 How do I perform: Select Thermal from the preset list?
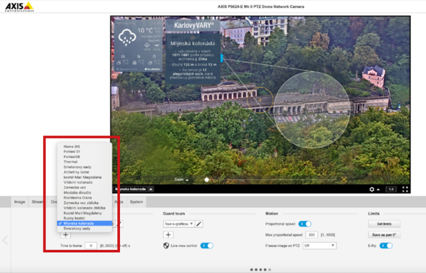pyautogui.click(x=70, y=162)
